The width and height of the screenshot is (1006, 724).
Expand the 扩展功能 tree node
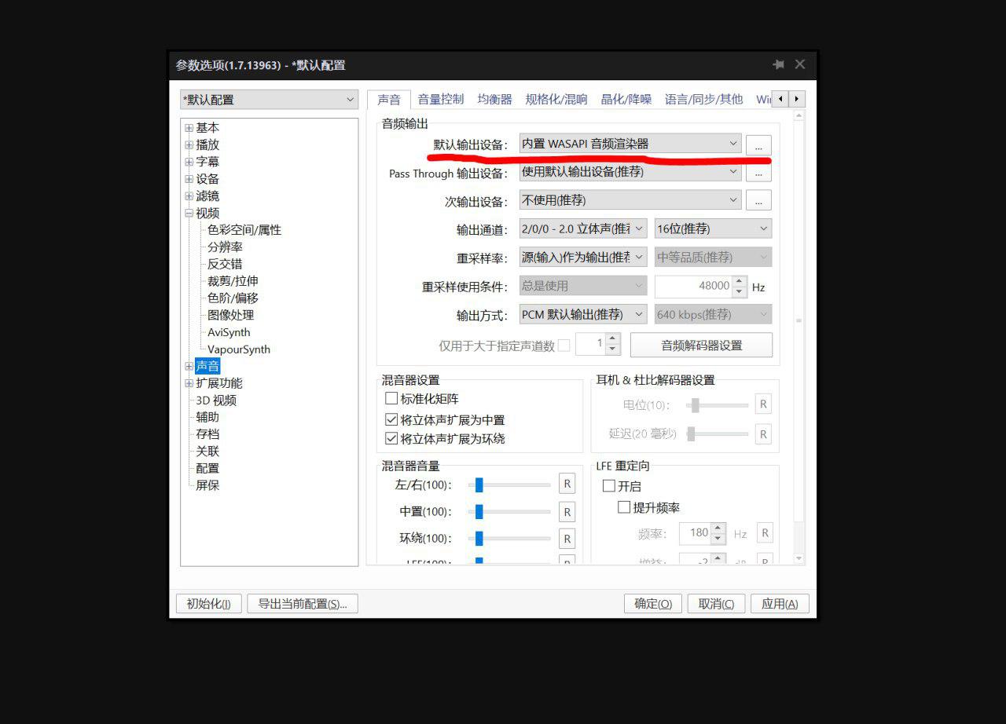click(189, 383)
